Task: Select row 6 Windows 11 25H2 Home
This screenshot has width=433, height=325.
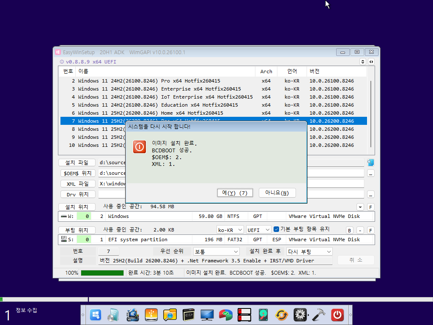Action: point(214,113)
